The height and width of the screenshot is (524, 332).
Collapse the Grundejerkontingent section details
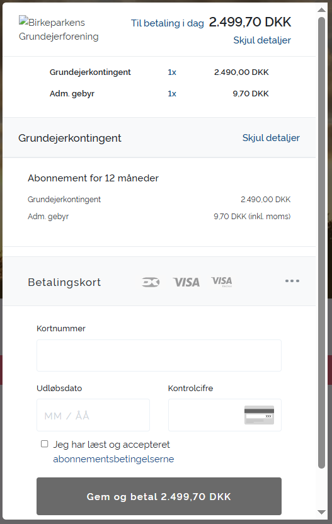(x=271, y=138)
